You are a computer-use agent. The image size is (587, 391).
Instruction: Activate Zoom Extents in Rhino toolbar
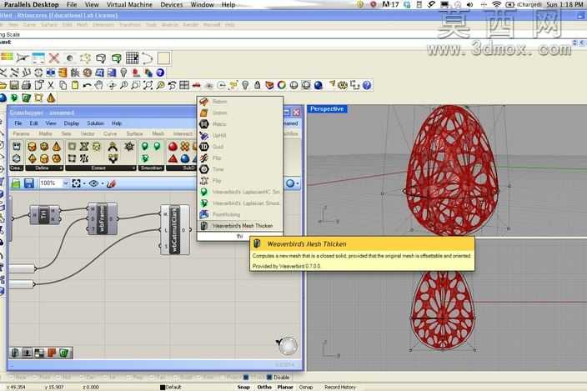click(148, 86)
